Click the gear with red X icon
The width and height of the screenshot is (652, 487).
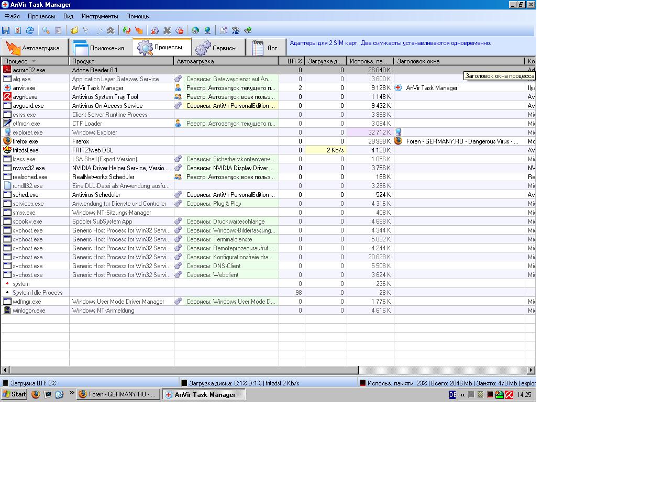(x=155, y=30)
